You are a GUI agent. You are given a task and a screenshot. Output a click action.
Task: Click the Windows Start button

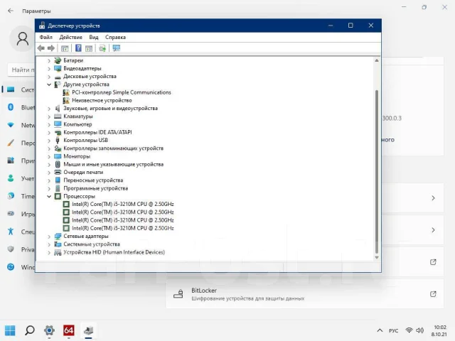pyautogui.click(x=10, y=330)
